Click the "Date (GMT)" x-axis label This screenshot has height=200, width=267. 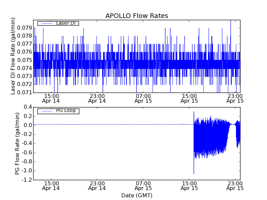tap(137, 195)
